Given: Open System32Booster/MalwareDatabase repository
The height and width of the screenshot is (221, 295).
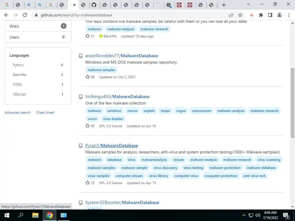Looking at the screenshot, I should tap(122, 202).
